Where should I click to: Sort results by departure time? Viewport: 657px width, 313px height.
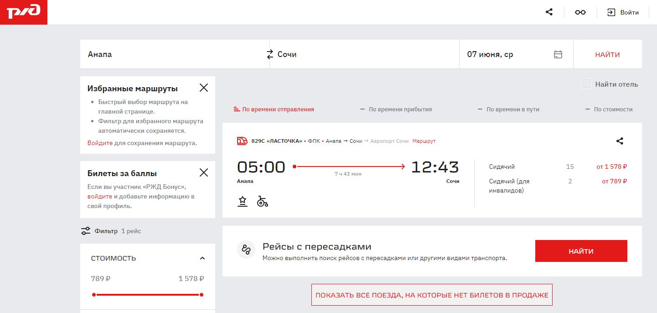tap(274, 110)
